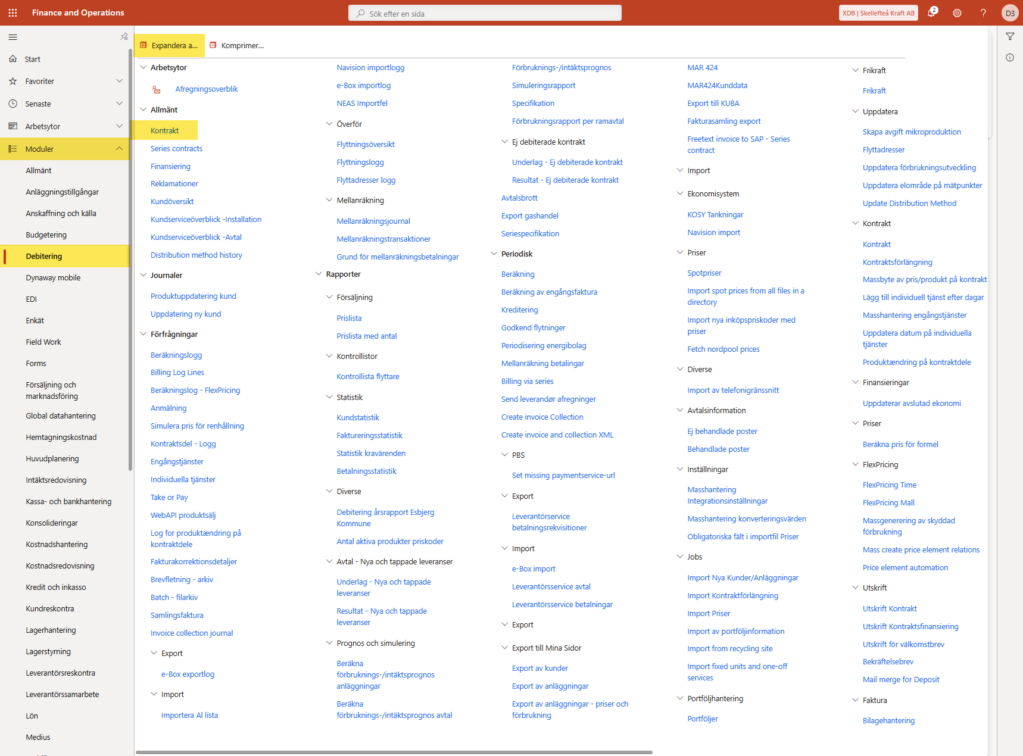Open the D3 user account avatar

pos(1010,13)
